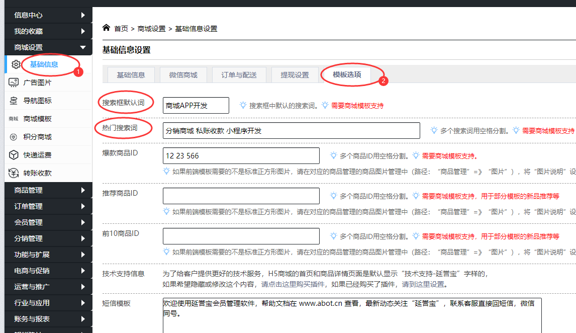The width and height of the screenshot is (576, 333).
Task: Expand the 行业与应用 menu arrow
Action: click(83, 303)
